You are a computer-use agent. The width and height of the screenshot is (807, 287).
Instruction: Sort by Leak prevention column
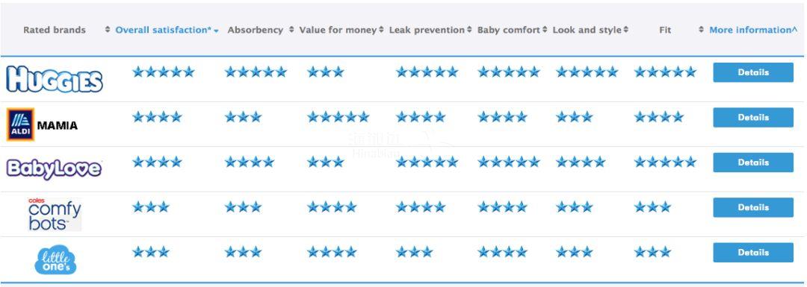click(430, 31)
